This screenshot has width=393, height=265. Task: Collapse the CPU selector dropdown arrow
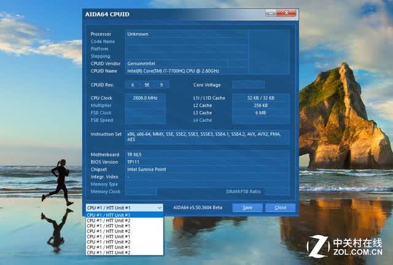tap(160, 208)
